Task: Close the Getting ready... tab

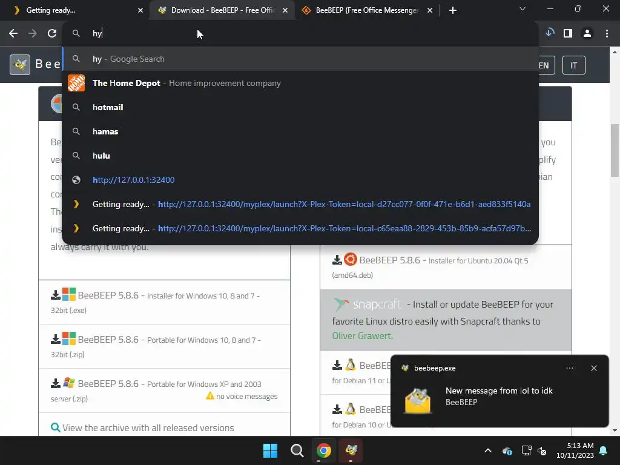Action: point(140,10)
